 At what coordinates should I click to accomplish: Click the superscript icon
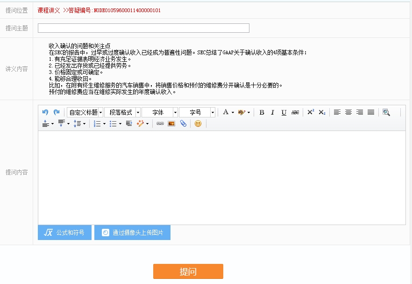[311, 112]
